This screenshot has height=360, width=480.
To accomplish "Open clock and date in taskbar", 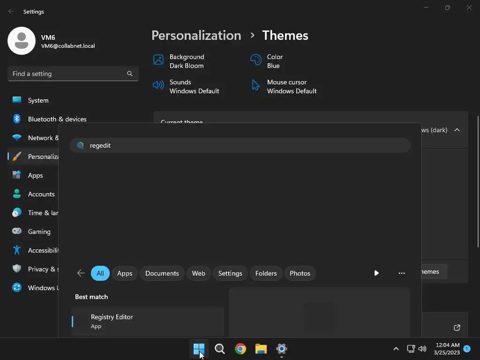I will coord(446,349).
